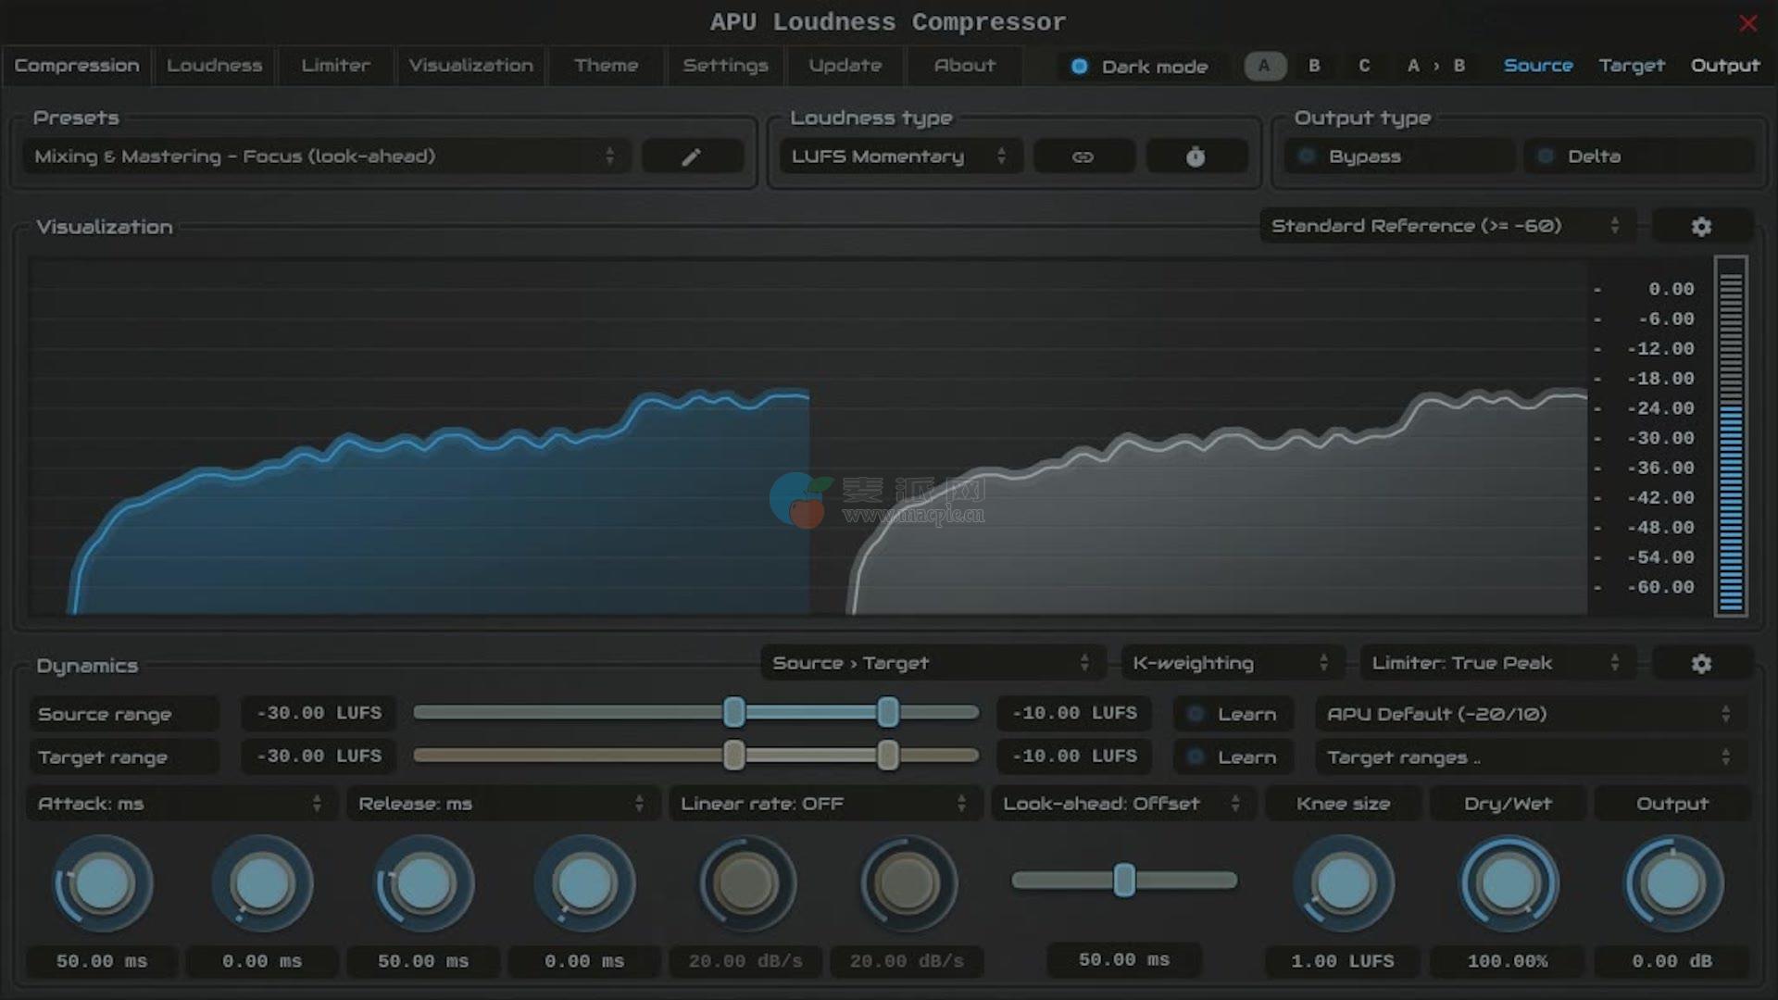Switch to the Update tab
The width and height of the screenshot is (1778, 1000).
click(845, 66)
